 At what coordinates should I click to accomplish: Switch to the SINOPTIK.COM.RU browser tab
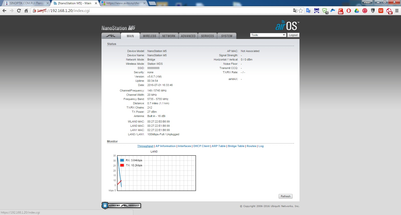point(26,3)
